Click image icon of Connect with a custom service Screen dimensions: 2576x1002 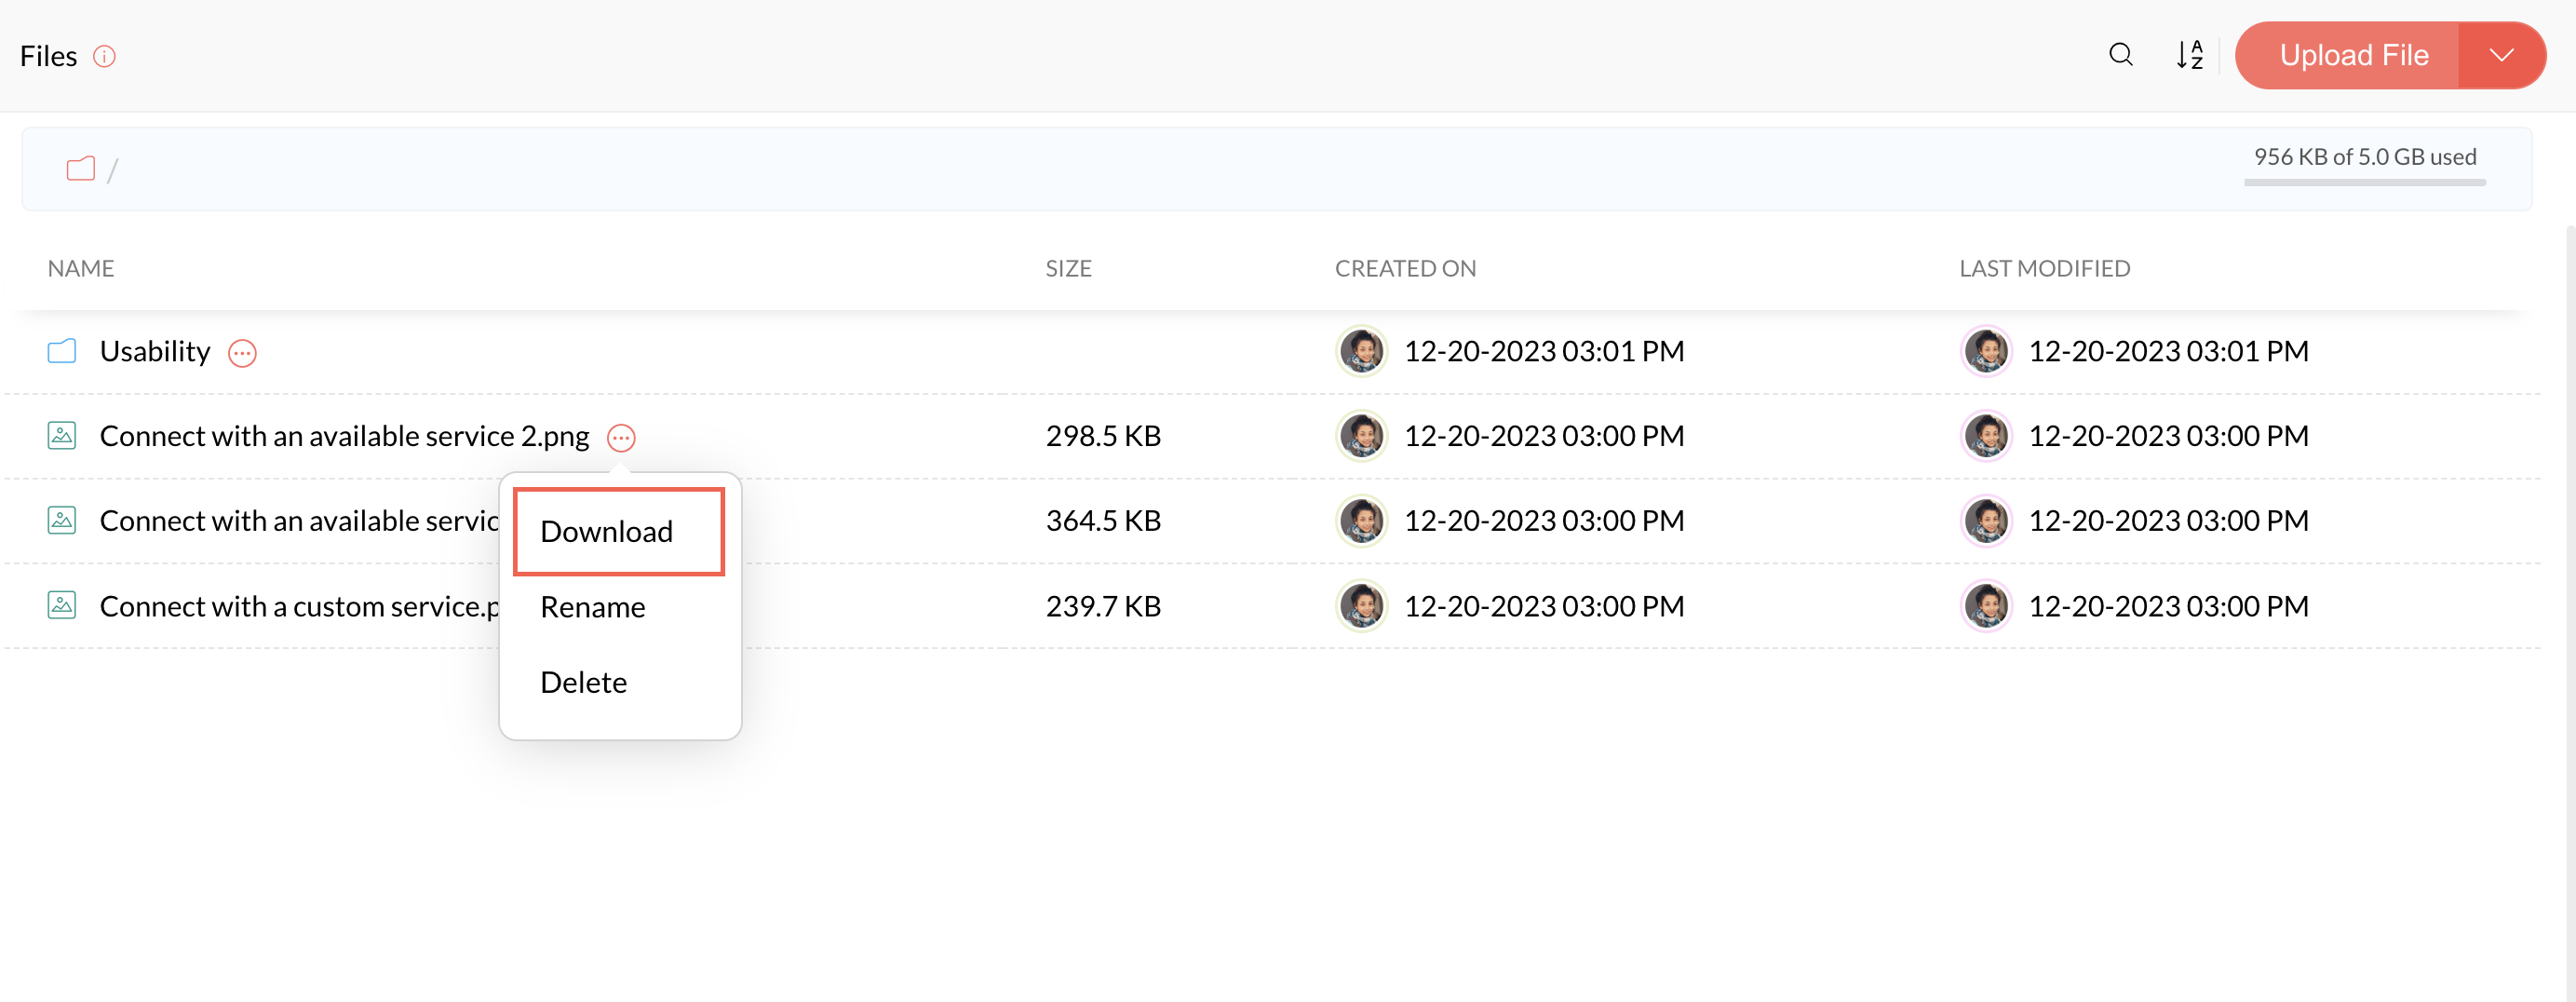62,606
